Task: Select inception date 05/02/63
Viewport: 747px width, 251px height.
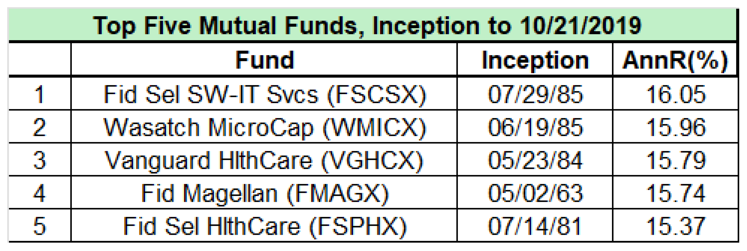Action: [535, 193]
